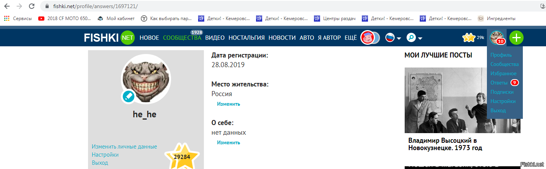Expand the ЕЩЁ menu
The image size is (546, 169).
click(x=351, y=38)
